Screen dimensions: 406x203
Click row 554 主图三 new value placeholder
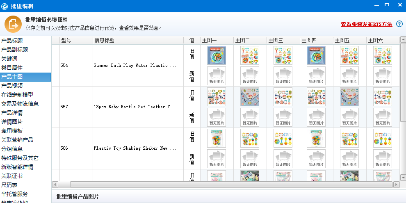[x=283, y=76]
